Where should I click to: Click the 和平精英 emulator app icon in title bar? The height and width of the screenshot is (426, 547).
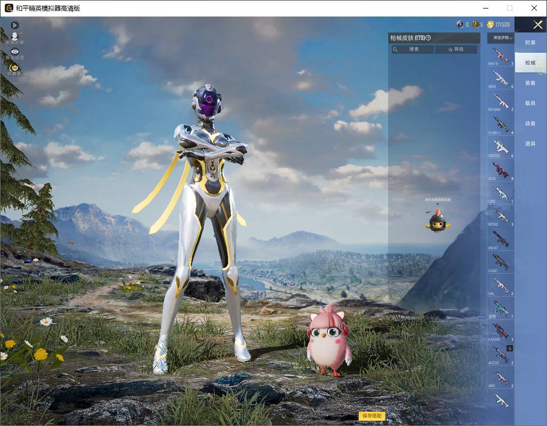tap(9, 8)
